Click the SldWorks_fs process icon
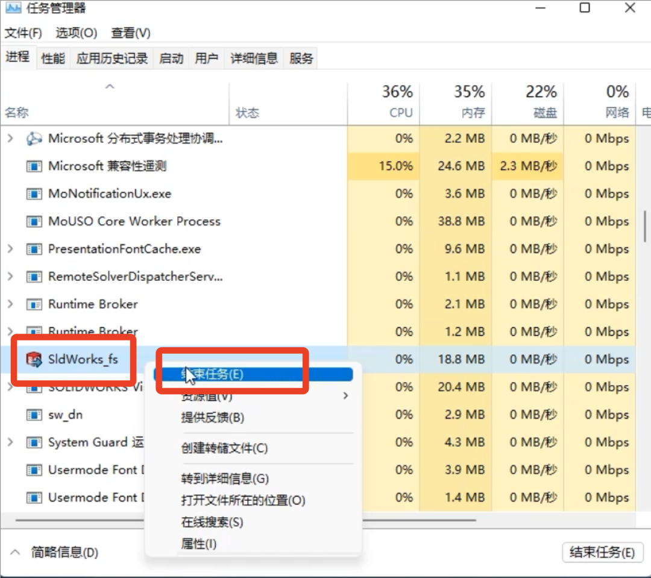The height and width of the screenshot is (578, 651). point(35,359)
